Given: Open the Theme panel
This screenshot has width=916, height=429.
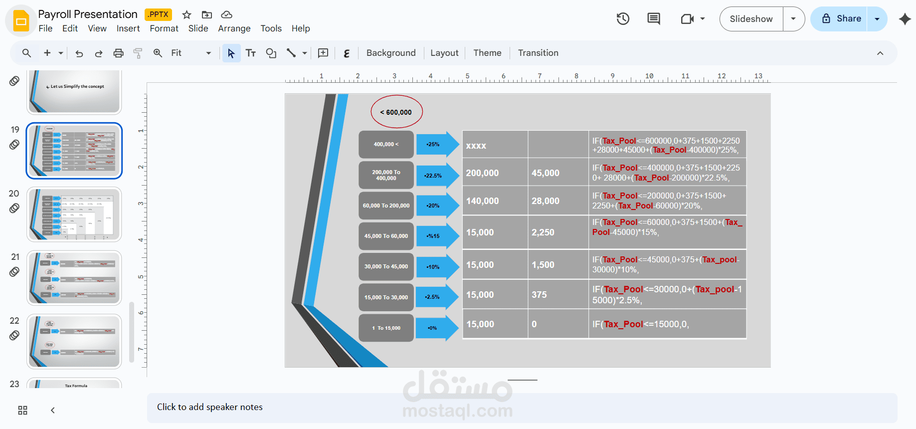Looking at the screenshot, I should click(487, 53).
